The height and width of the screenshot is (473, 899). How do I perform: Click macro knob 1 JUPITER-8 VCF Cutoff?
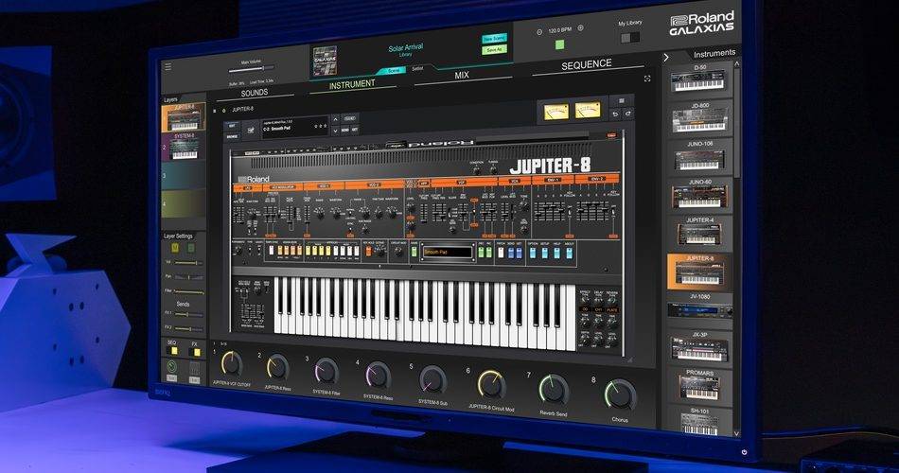coord(232,364)
